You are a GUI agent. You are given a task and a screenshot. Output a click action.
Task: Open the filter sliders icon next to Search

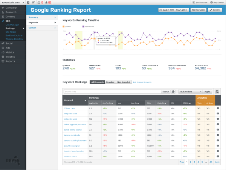(173, 91)
